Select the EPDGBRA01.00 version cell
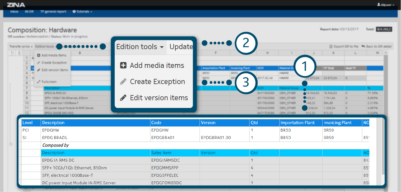 216,138
